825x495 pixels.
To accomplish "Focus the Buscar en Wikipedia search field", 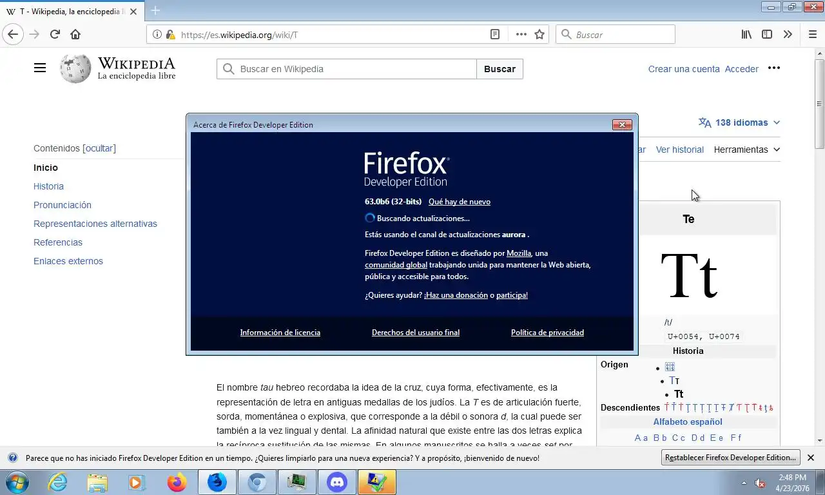I will coord(347,69).
